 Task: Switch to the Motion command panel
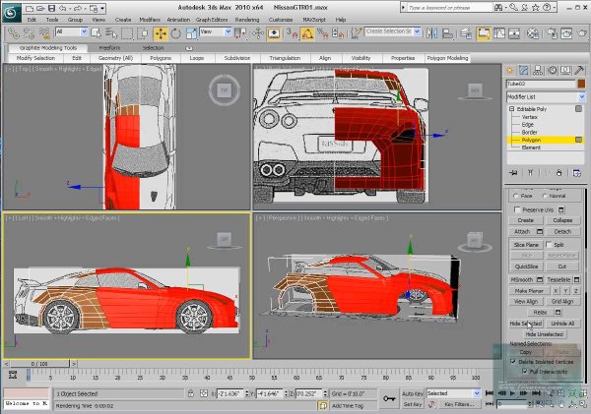[553, 70]
